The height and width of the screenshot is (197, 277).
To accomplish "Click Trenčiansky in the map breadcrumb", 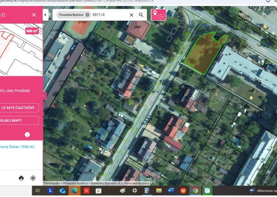I will coord(52,184).
